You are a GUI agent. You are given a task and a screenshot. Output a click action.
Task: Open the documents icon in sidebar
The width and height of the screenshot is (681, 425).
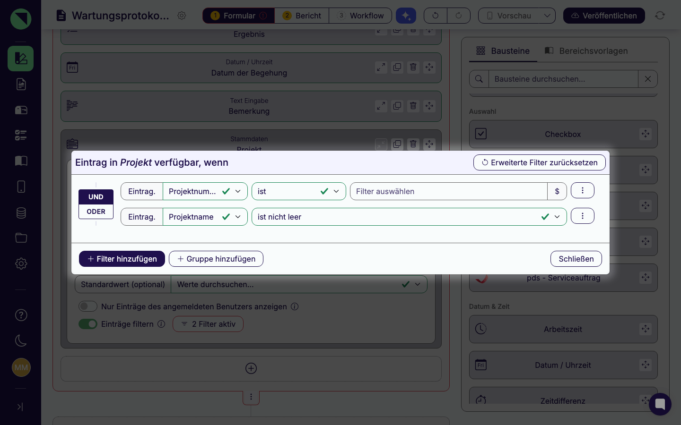21,84
